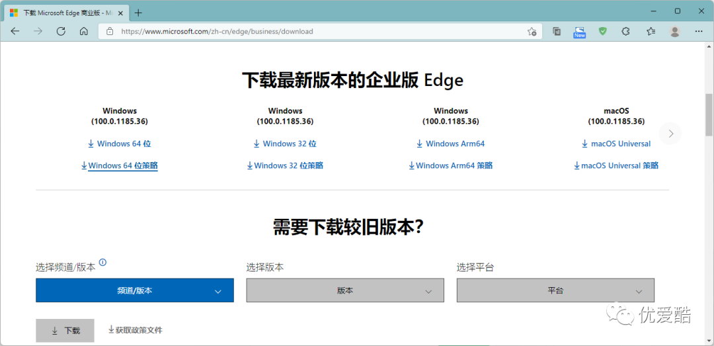Click the 选择版本 label
Screen dimensions: 714x346
click(265, 267)
